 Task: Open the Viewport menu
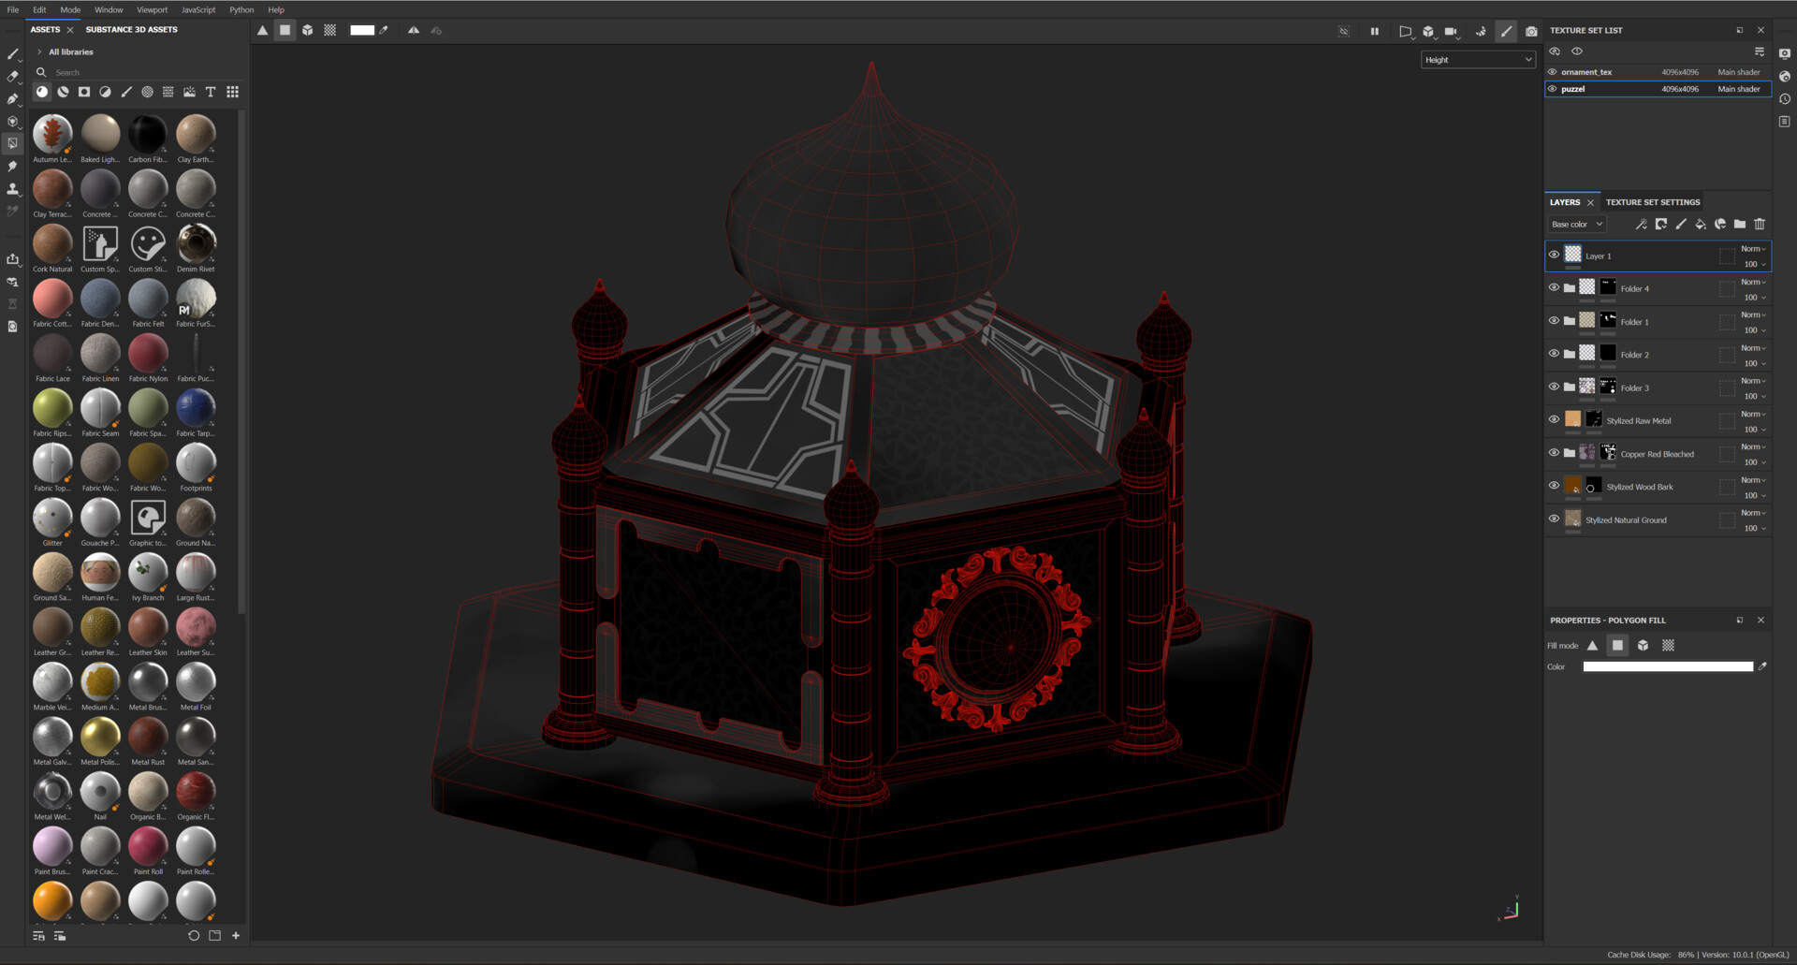(x=152, y=9)
